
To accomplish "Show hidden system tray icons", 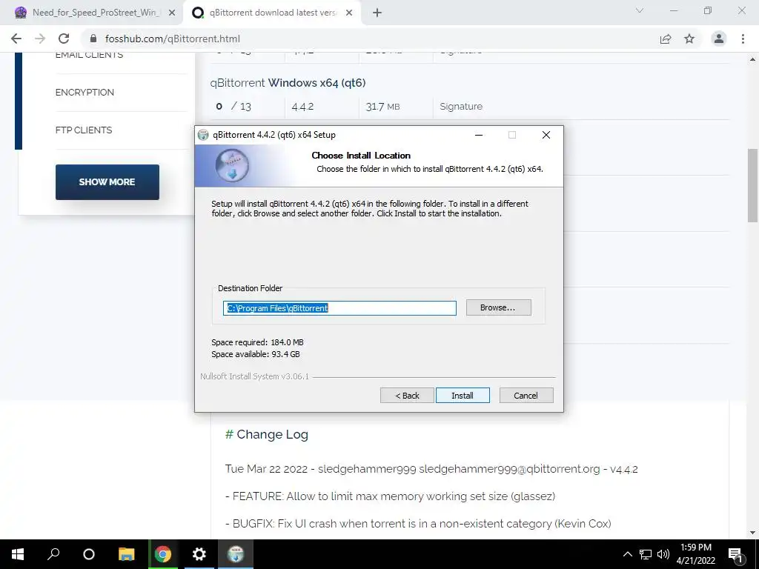I will coord(627,554).
